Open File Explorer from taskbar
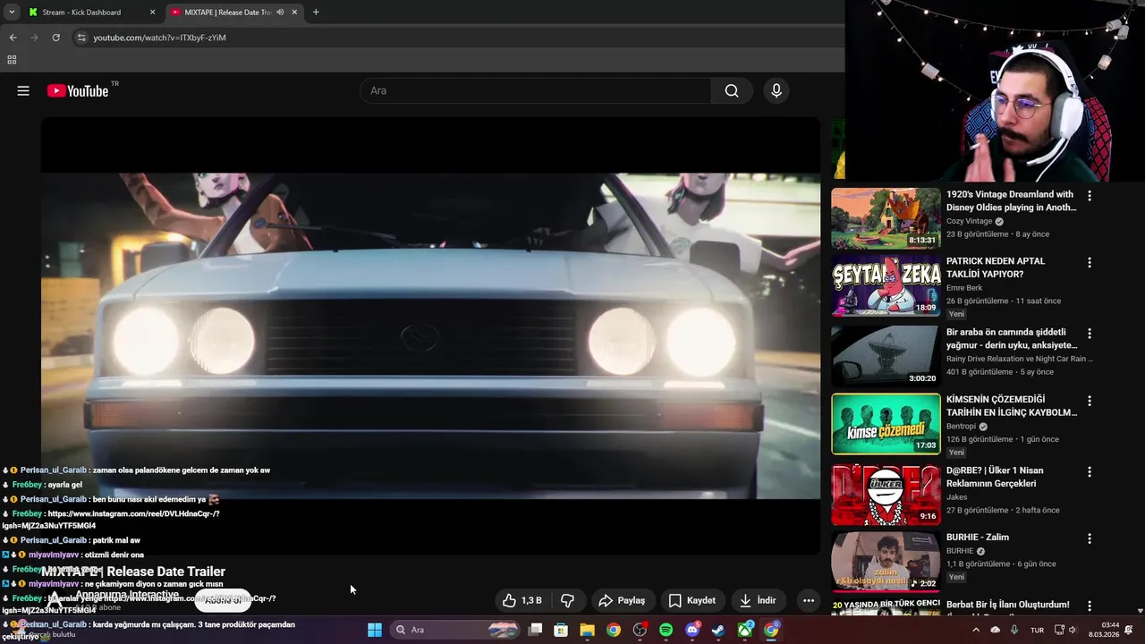The width and height of the screenshot is (1145, 644). [587, 630]
